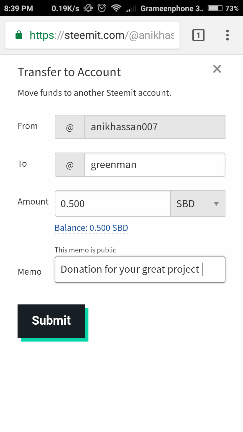Tap the Transfer to Account heading

[69, 72]
